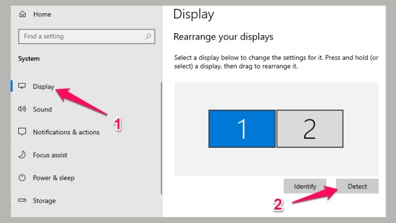Viewport: 396px width, 223px height.
Task: Click the Notifications & actions icon
Action: point(22,132)
